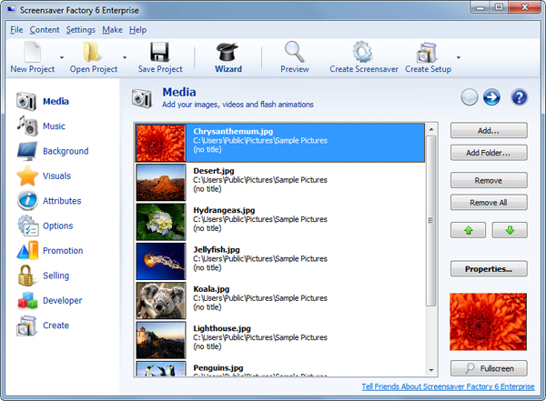The width and height of the screenshot is (546, 401).
Task: Click the blue help question mark icon
Action: [519, 97]
